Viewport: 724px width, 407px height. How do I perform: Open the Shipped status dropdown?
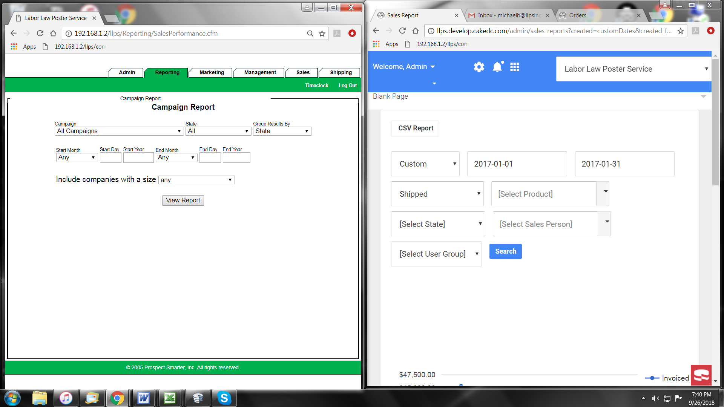[x=437, y=194]
